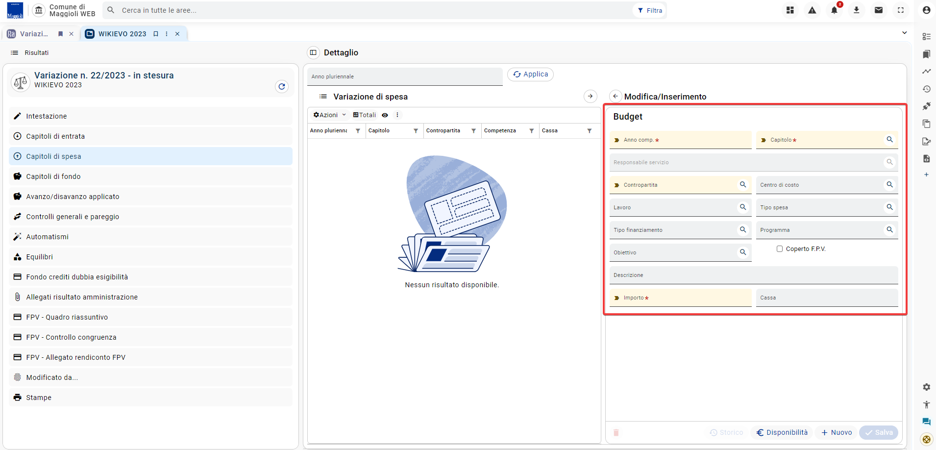Image resolution: width=936 pixels, height=450 pixels.
Task: Click the Maggioli logo at top left
Action: [15, 10]
